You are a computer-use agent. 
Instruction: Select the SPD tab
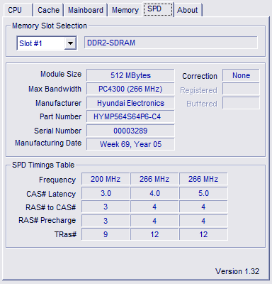coord(158,9)
